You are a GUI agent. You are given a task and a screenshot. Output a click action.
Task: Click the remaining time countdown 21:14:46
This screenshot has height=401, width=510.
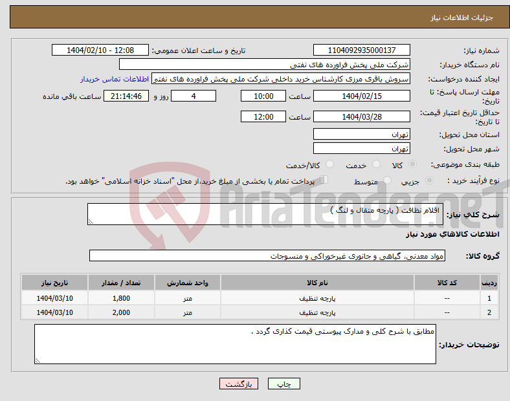(126, 96)
